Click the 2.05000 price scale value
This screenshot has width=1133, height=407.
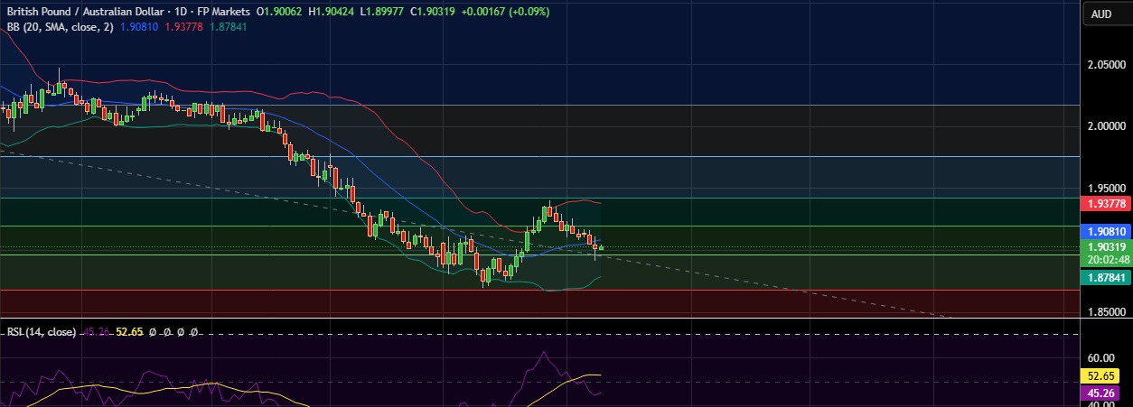coord(1107,66)
